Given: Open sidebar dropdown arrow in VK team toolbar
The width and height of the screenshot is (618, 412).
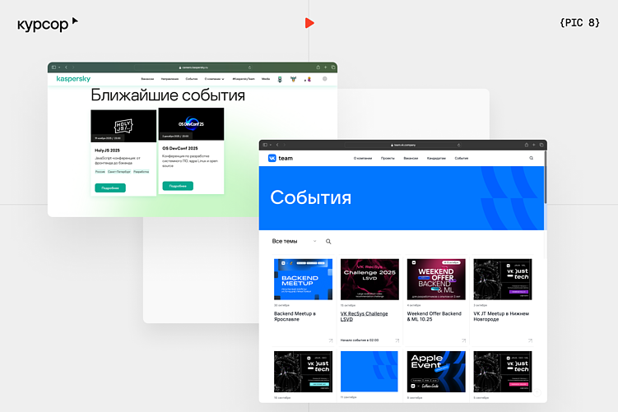Looking at the screenshot, I should click(271, 145).
